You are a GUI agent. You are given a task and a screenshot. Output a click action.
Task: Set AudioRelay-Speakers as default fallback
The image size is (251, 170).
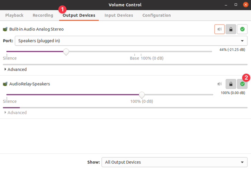pyautogui.click(x=242, y=84)
